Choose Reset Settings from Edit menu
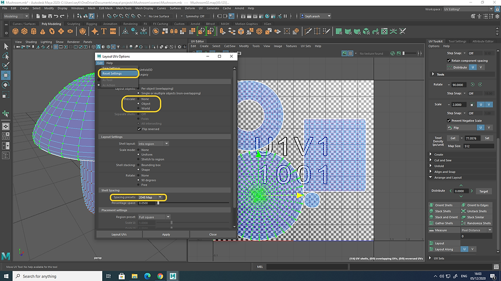The image size is (501, 281). pos(118,74)
